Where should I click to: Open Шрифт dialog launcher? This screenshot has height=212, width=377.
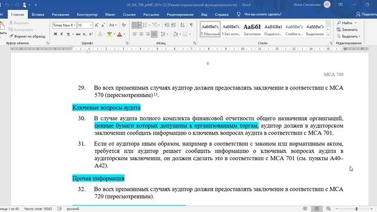pos(127,43)
